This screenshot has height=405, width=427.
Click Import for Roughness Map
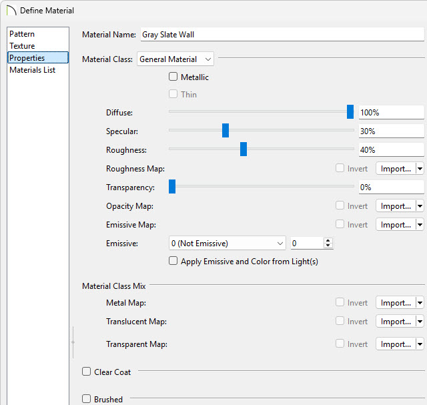396,169
